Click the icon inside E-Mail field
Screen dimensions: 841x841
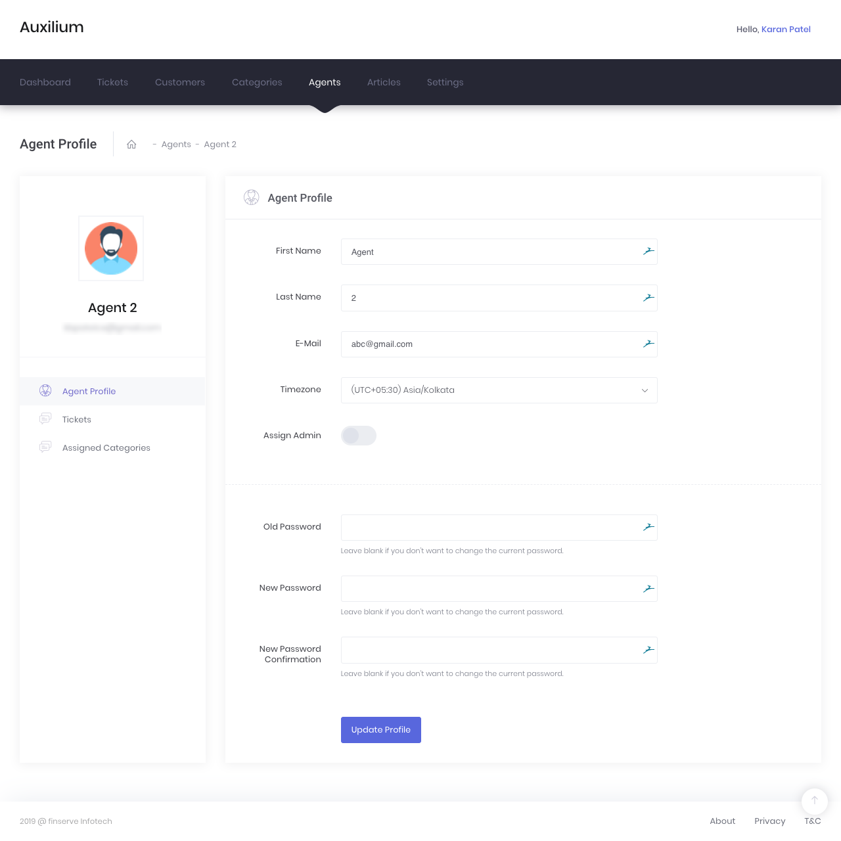[648, 344]
